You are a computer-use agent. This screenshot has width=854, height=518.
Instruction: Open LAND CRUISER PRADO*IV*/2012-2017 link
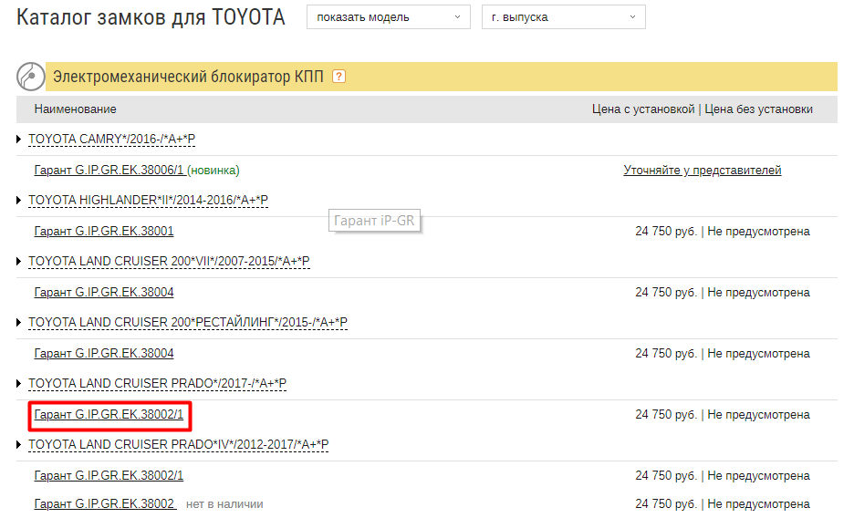(x=179, y=444)
